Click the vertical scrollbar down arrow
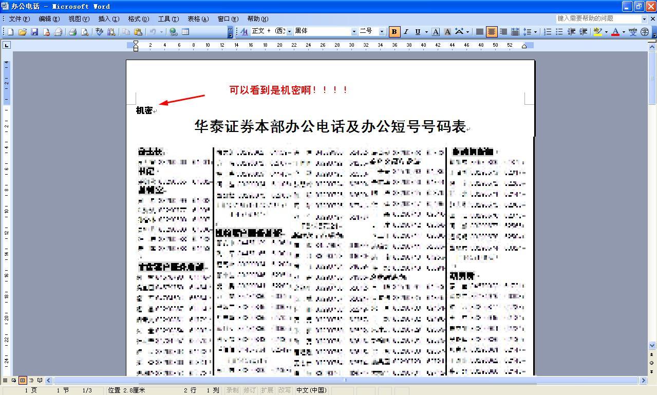This screenshot has height=395, width=657. 652,346
